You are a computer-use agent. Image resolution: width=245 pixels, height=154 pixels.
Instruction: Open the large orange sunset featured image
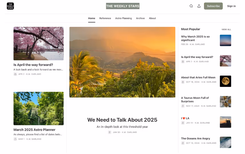(122, 62)
